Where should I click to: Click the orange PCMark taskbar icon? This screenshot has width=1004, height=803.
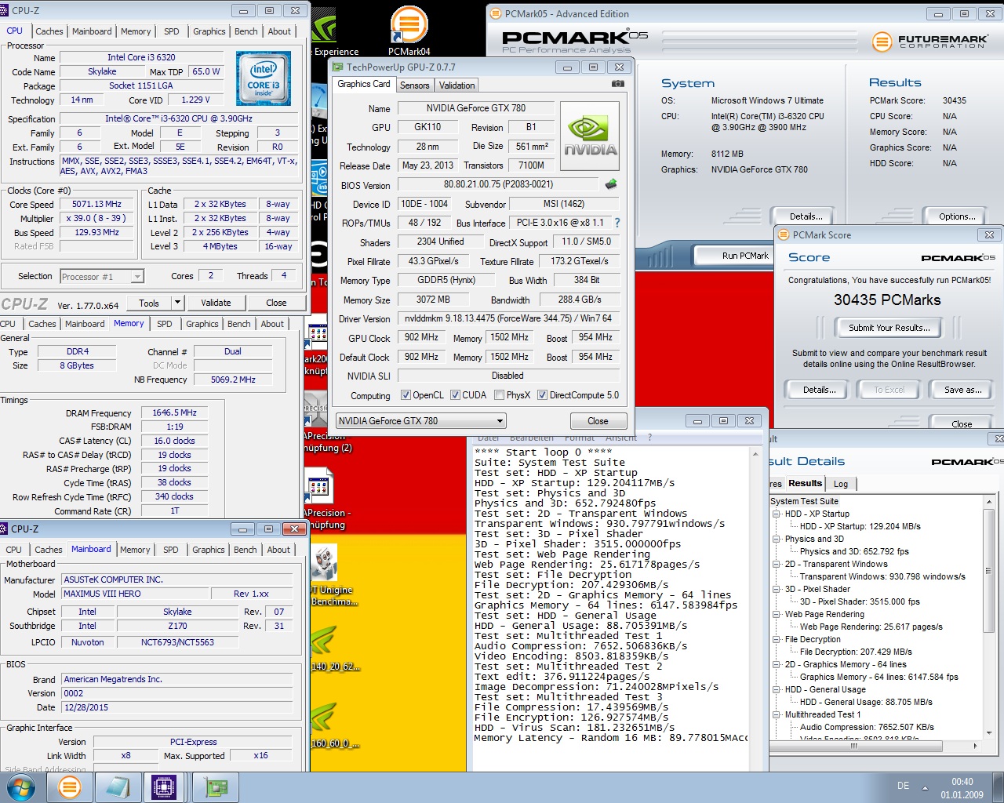point(70,787)
